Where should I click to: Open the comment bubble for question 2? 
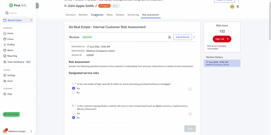[x=190, y=114]
